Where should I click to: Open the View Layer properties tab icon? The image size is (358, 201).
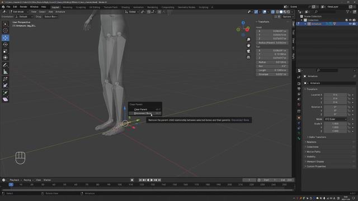[x=299, y=94]
